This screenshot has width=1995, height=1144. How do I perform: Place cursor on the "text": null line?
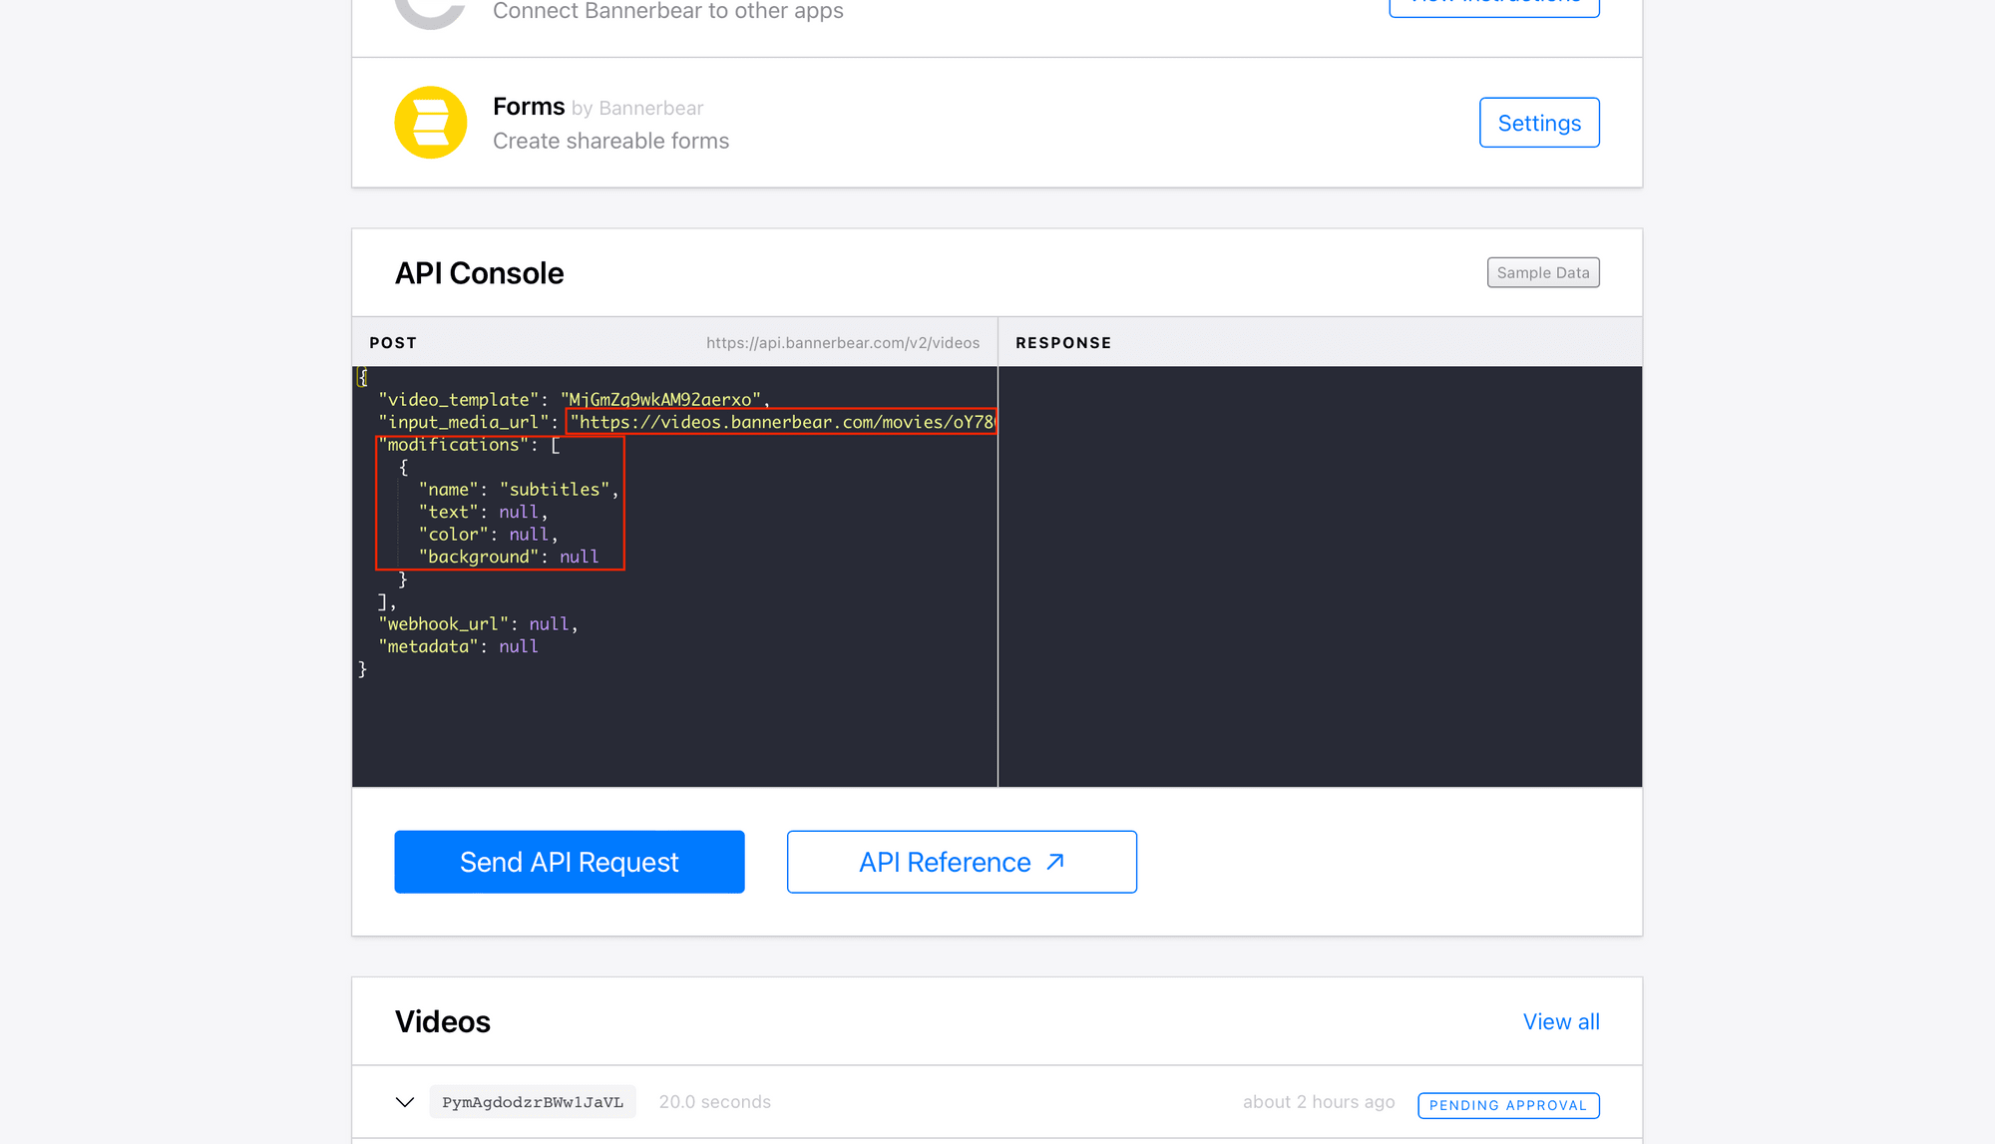[x=482, y=512]
